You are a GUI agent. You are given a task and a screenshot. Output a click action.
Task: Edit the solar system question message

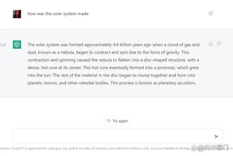[x=211, y=13]
